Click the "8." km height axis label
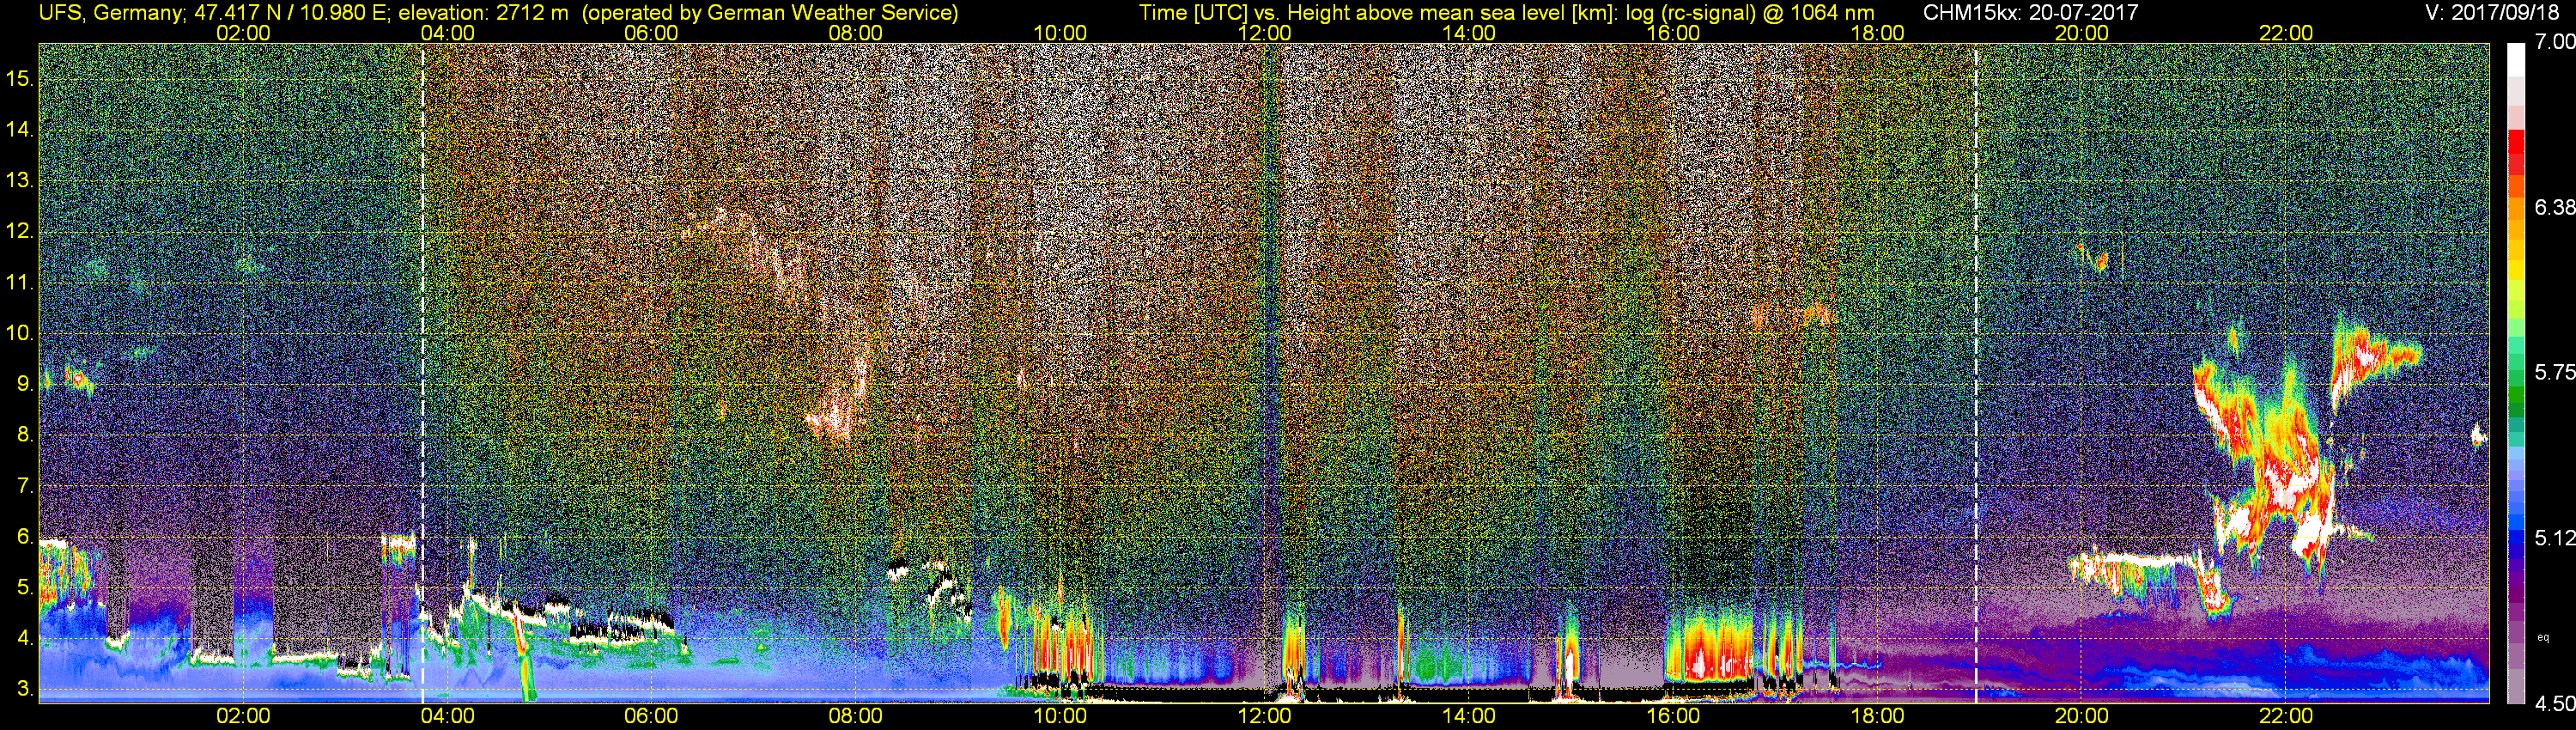The width and height of the screenshot is (2576, 730). point(25,435)
